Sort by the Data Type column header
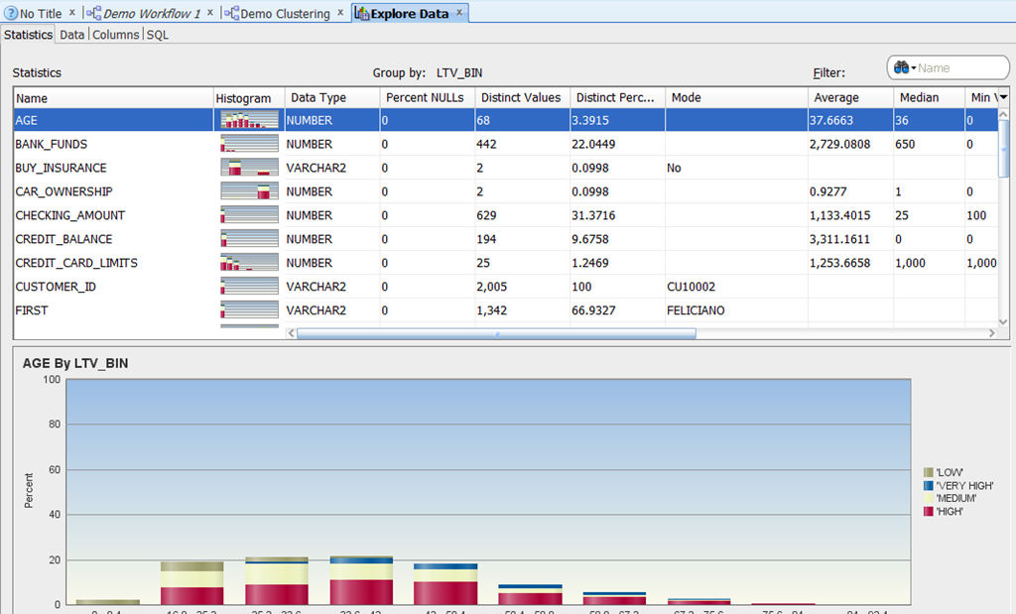Image resolution: width=1016 pixels, height=614 pixels. click(x=318, y=98)
